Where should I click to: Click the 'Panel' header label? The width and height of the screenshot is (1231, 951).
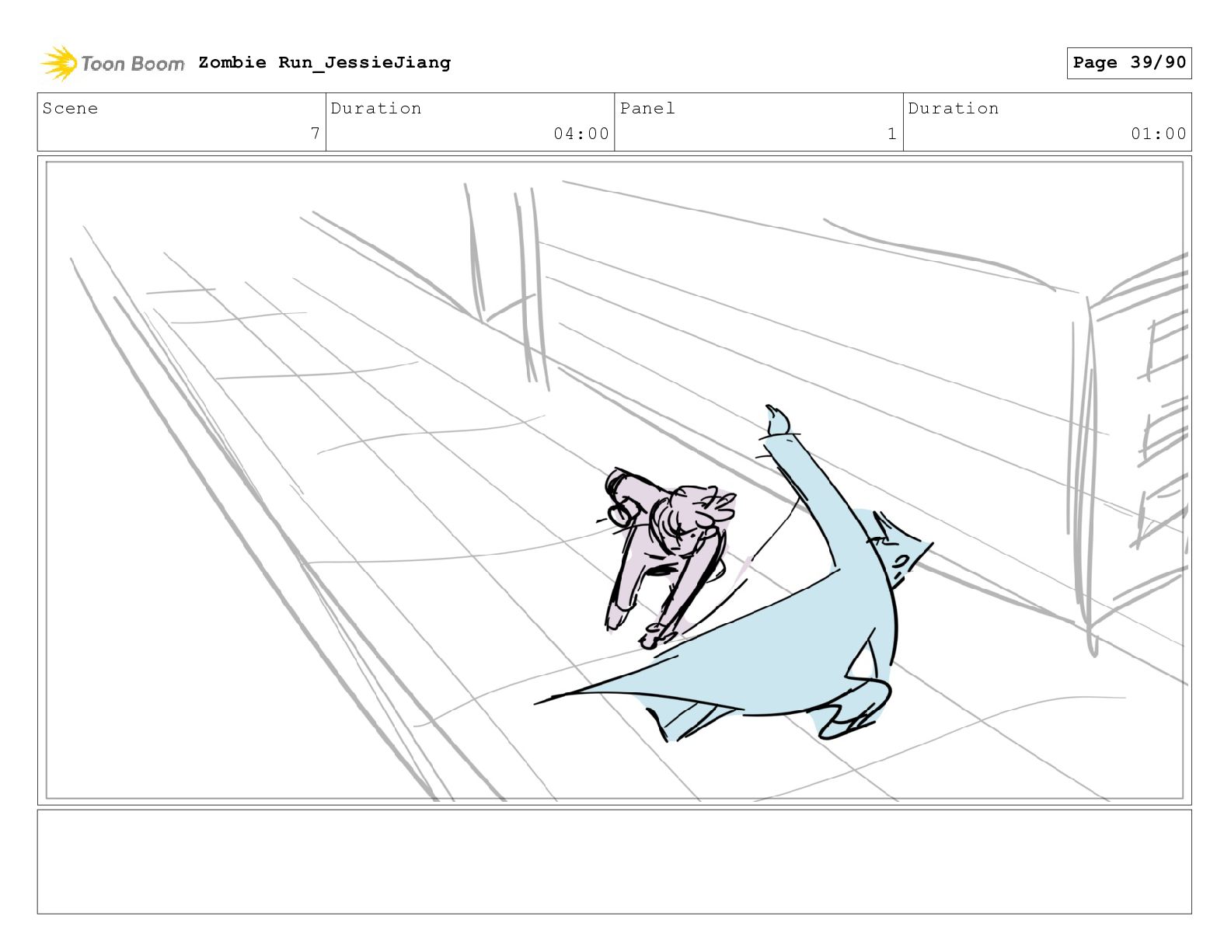[647, 108]
